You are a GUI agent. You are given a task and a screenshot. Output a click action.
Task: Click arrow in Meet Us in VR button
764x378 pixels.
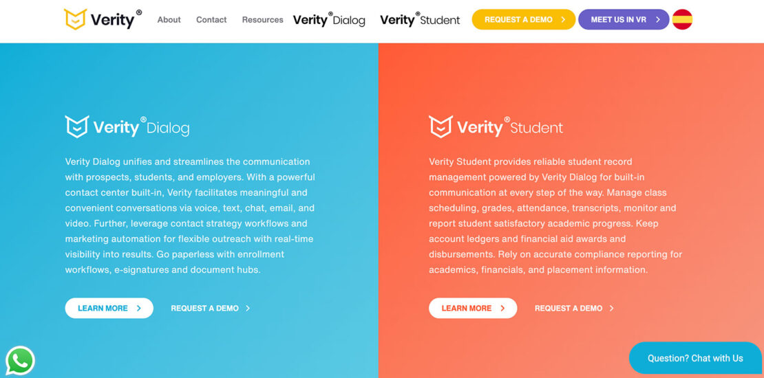pyautogui.click(x=658, y=19)
